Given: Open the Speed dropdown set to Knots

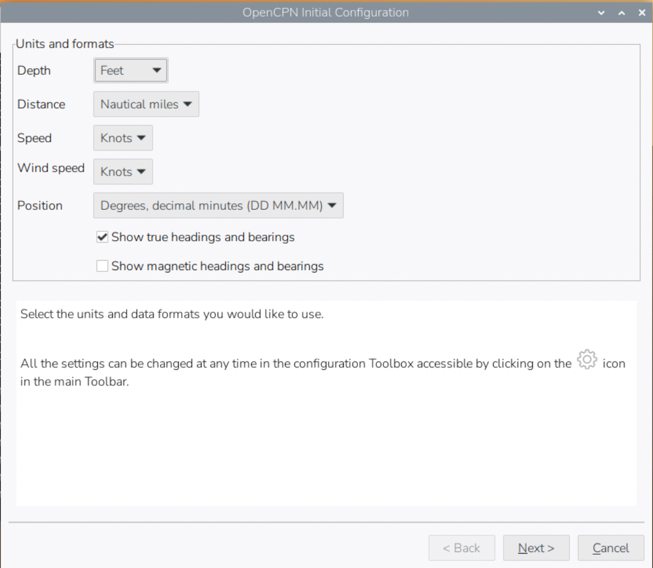Looking at the screenshot, I should click(123, 138).
